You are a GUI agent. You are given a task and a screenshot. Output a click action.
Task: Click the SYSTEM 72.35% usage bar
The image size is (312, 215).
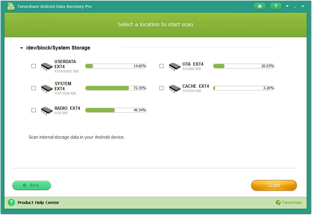tap(116, 88)
